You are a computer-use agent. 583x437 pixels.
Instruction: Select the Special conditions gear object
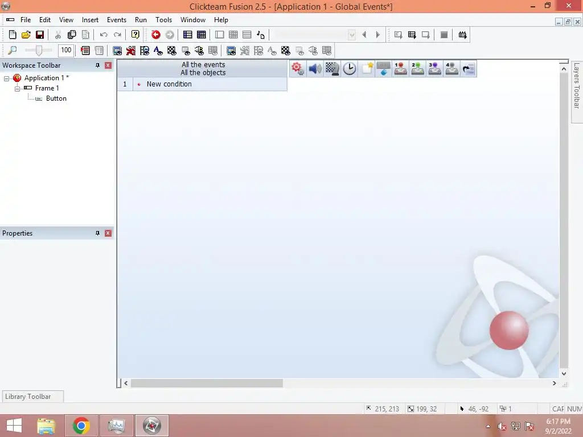[x=298, y=69]
